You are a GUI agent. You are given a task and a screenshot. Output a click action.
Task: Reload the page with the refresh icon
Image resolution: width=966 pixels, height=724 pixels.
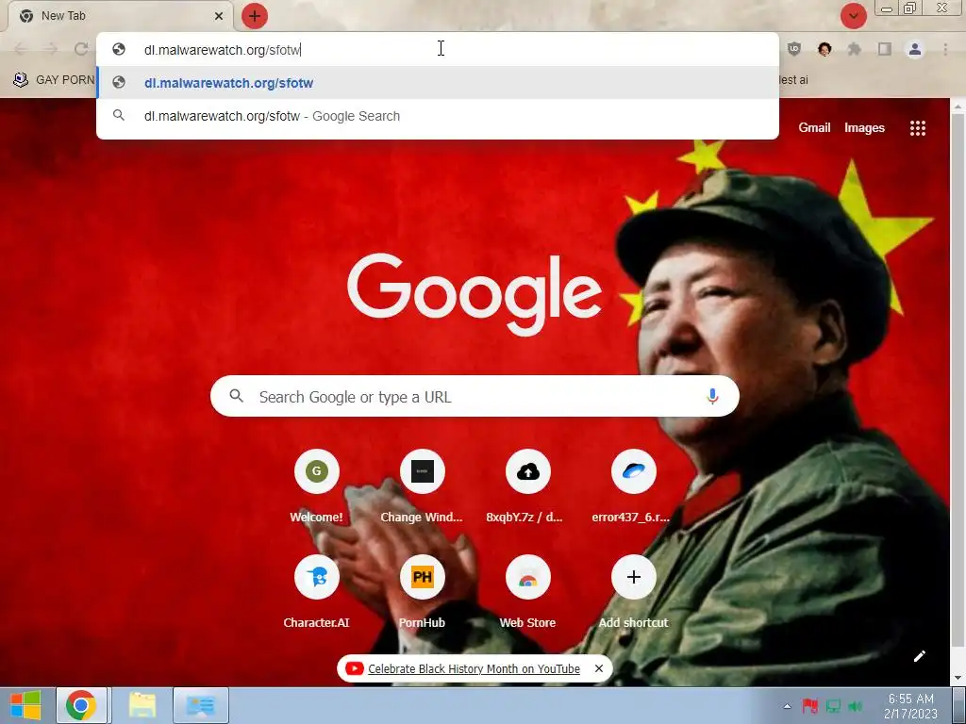click(81, 49)
